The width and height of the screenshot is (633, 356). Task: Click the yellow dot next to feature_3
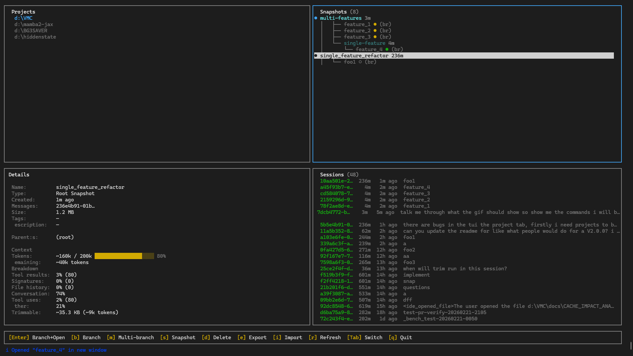point(376,37)
